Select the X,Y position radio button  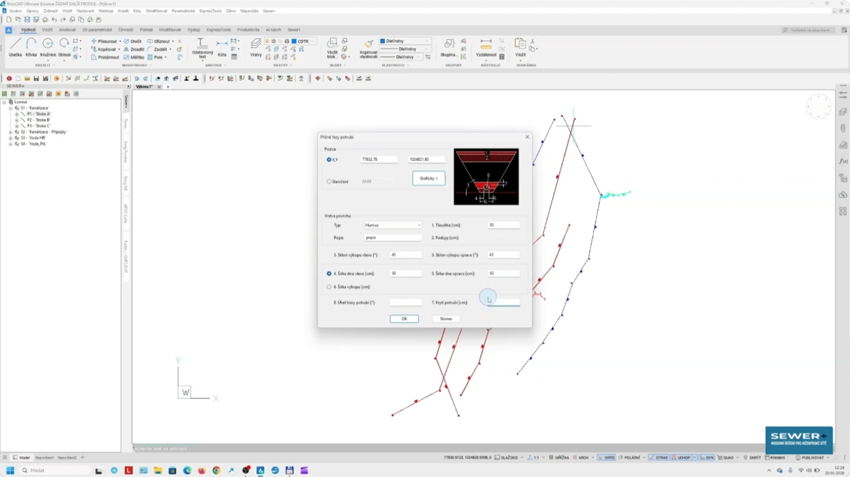pyautogui.click(x=329, y=160)
